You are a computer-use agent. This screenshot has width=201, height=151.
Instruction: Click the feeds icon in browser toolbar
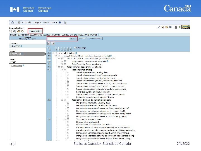coord(19,22)
